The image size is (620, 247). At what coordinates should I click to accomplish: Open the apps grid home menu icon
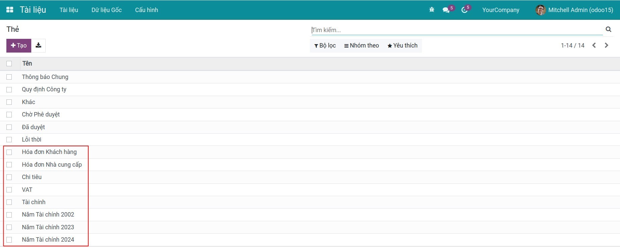[x=10, y=10]
